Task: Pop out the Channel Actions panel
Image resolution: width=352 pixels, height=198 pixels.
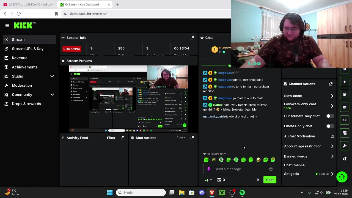Action: click(x=331, y=84)
